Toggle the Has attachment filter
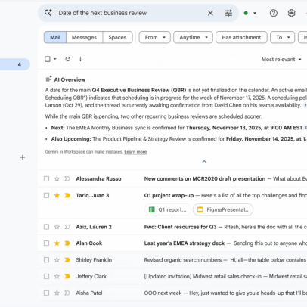This screenshot has width=307, height=307. coord(241,37)
